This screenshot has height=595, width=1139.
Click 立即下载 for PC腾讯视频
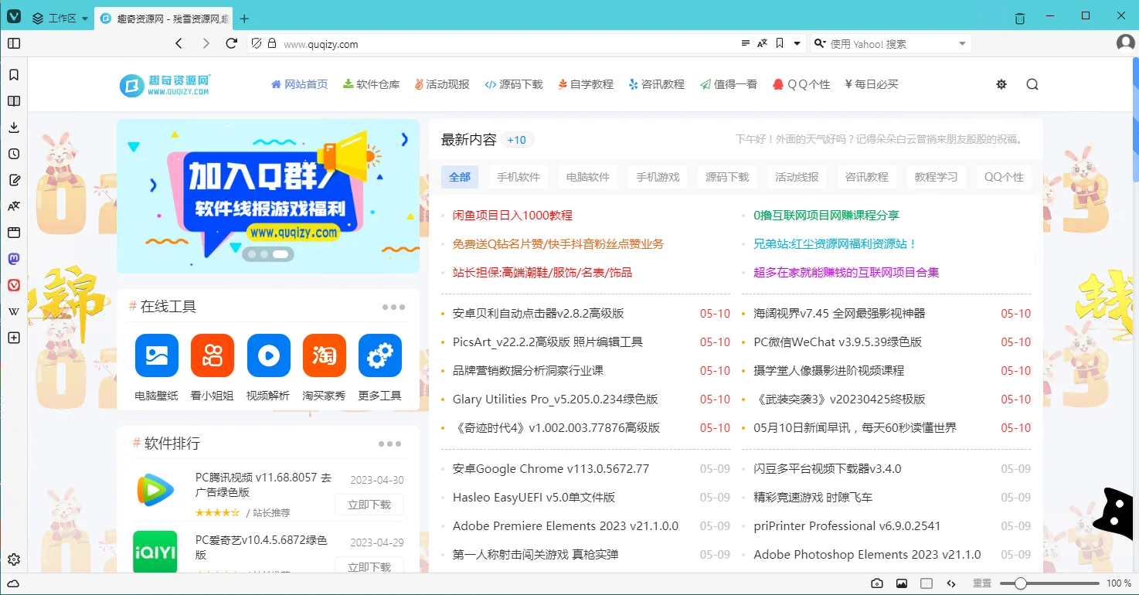click(x=369, y=505)
